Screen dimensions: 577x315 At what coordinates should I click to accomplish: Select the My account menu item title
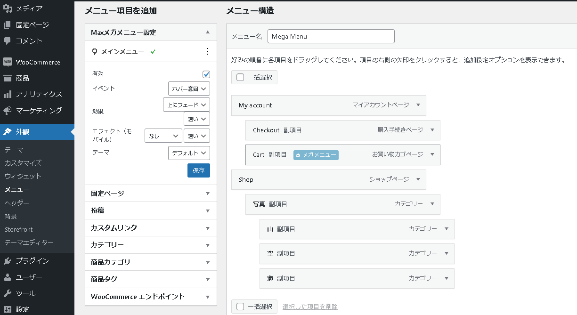255,105
